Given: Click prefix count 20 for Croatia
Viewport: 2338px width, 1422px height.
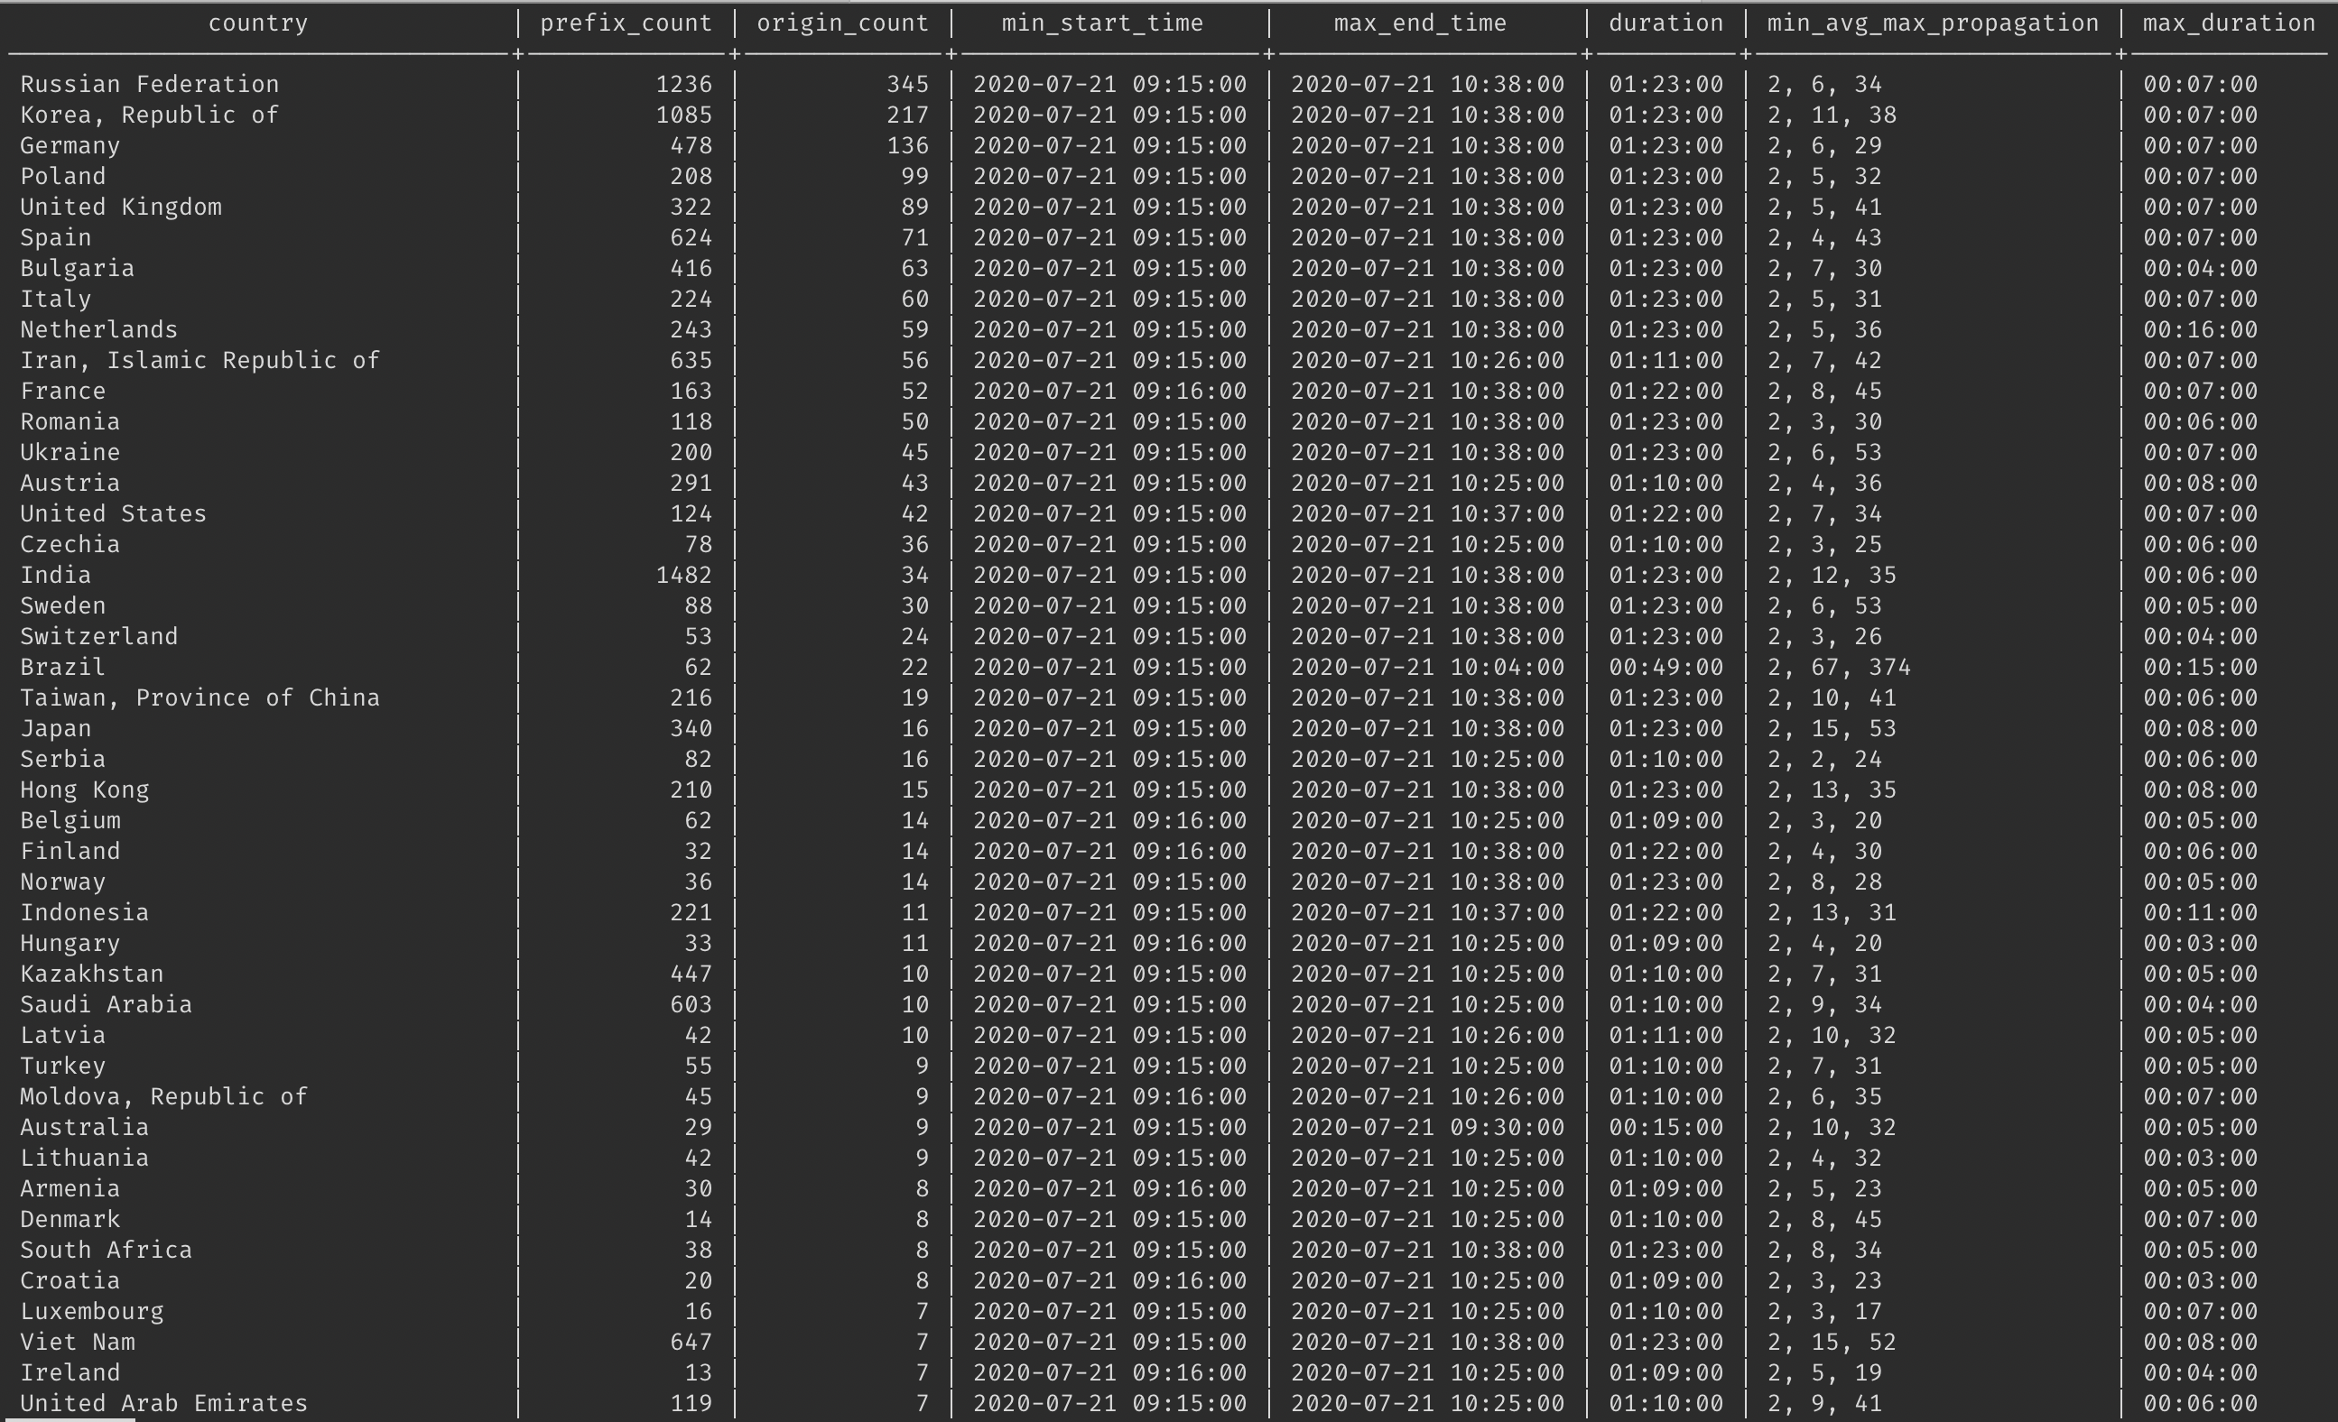Looking at the screenshot, I should (x=699, y=1280).
